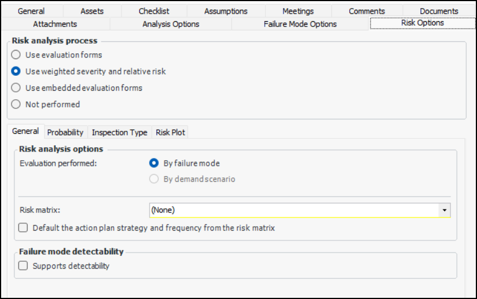Open the Risk matrix dropdown arrow
The image size is (477, 299).
(444, 210)
